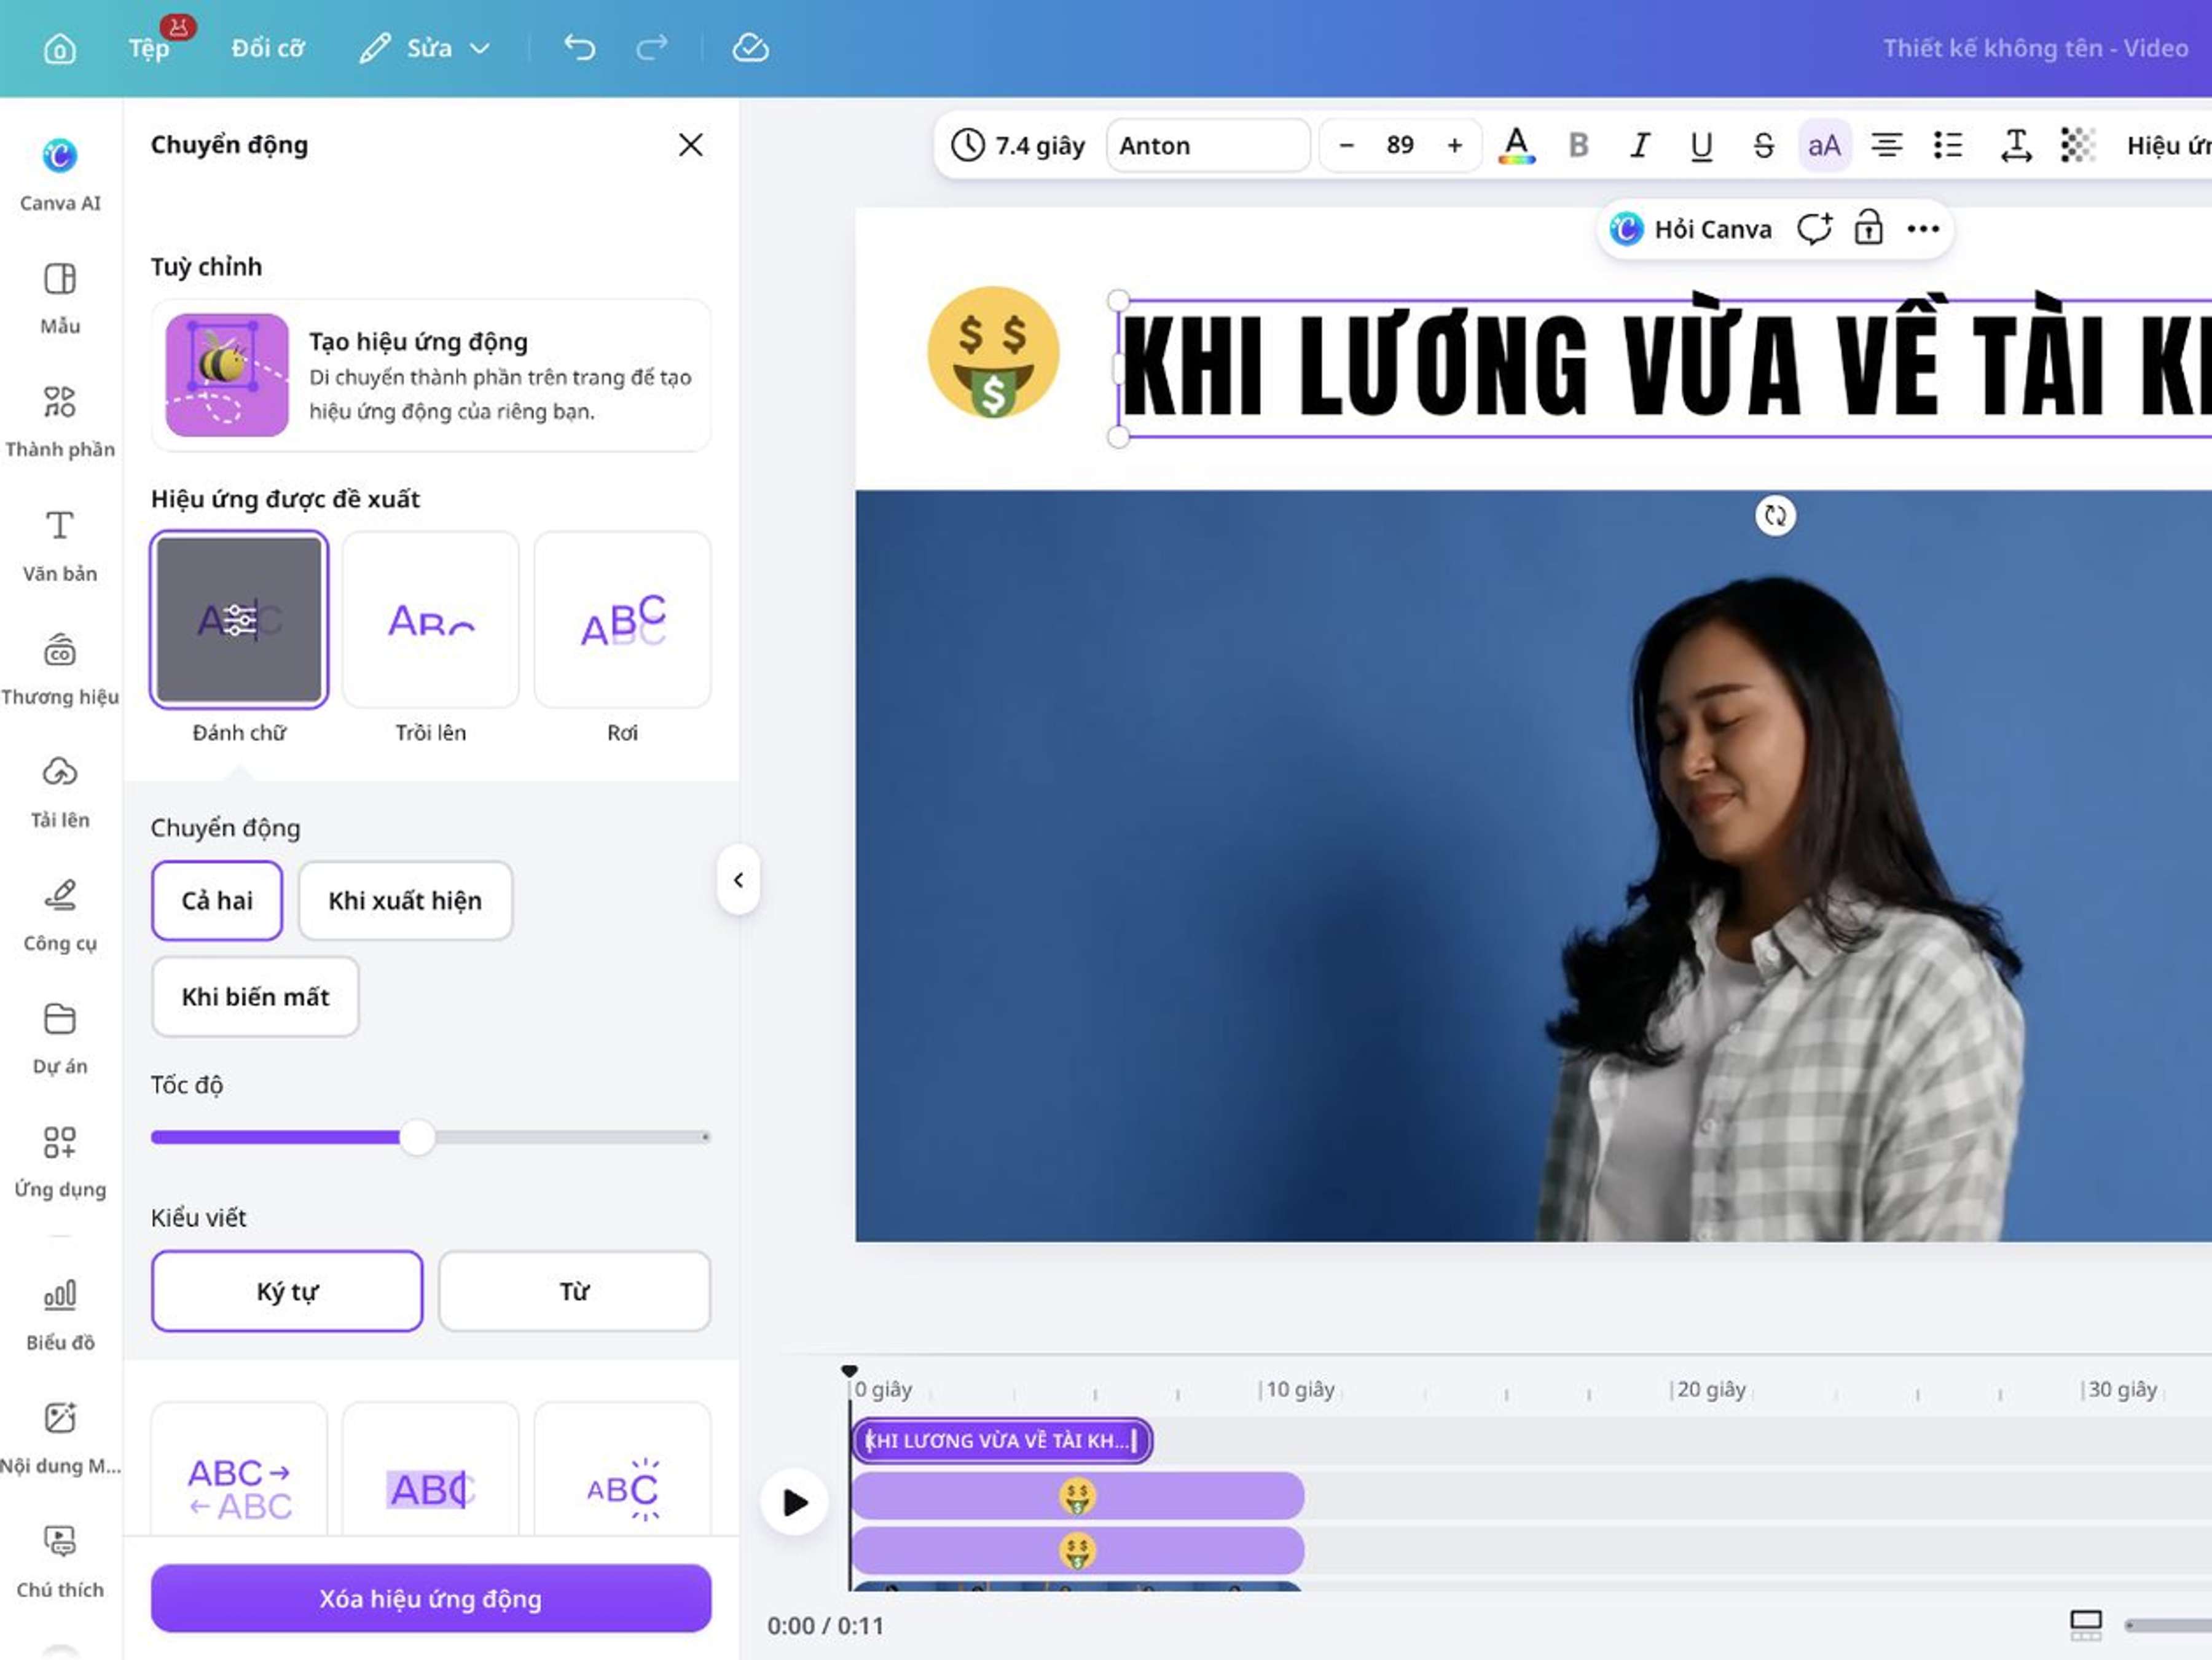
Task: Toggle uppercase aA formatting
Action: pyautogui.click(x=1824, y=145)
